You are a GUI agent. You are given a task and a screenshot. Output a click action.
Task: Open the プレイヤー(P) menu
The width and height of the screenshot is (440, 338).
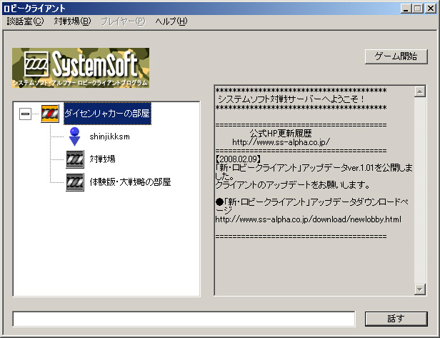123,21
